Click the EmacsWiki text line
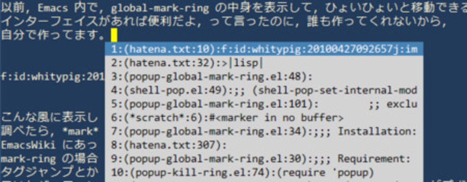Screen dimensions: 467x182 tap(49, 145)
